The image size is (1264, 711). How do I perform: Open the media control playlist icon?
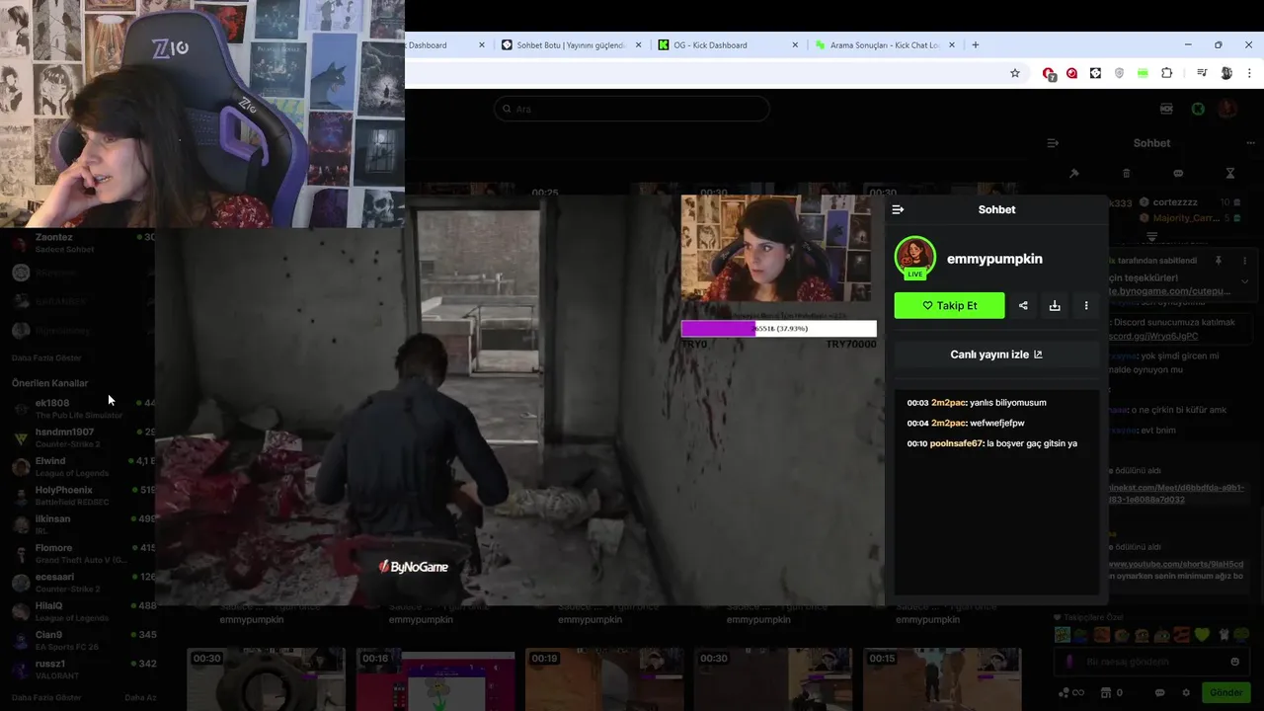pos(1202,73)
